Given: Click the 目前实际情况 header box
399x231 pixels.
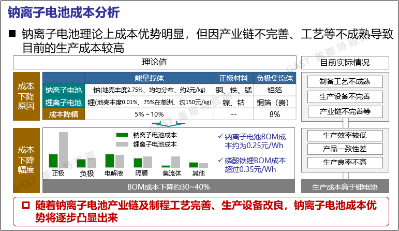Looking at the screenshot, I should (x=345, y=63).
